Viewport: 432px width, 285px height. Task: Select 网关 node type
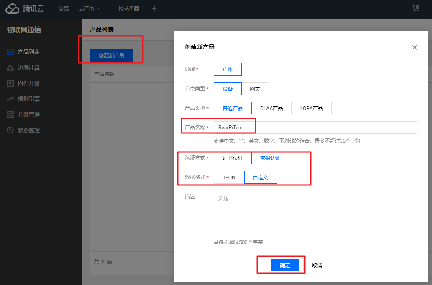click(x=255, y=89)
